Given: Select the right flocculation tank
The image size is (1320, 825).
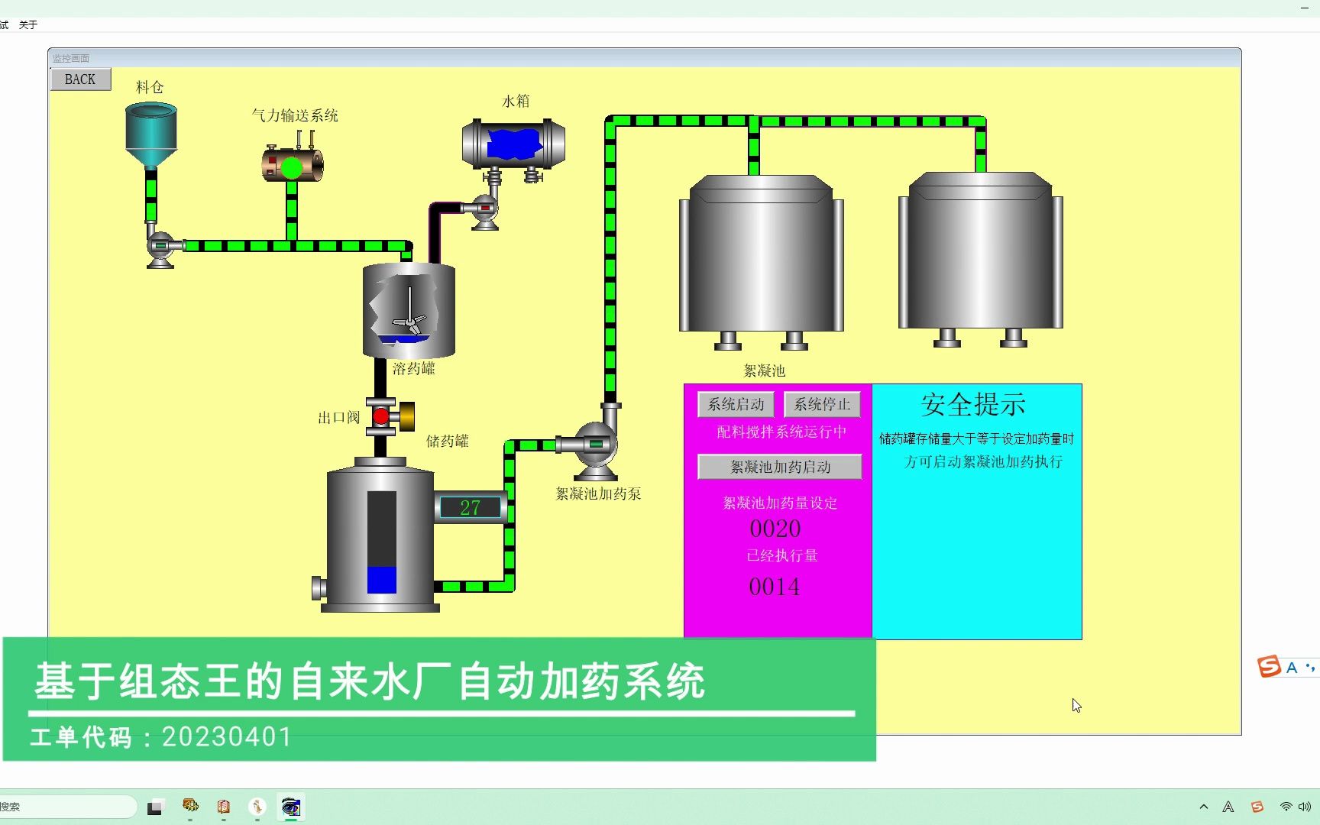Looking at the screenshot, I should point(981,260).
